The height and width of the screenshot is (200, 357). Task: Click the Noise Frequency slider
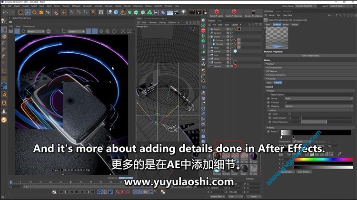coord(326,122)
